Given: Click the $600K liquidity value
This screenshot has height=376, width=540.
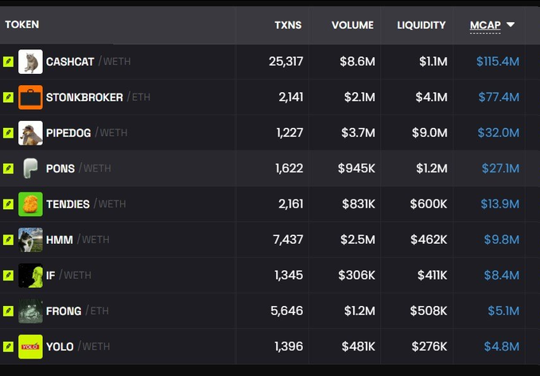Looking at the screenshot, I should (429, 204).
